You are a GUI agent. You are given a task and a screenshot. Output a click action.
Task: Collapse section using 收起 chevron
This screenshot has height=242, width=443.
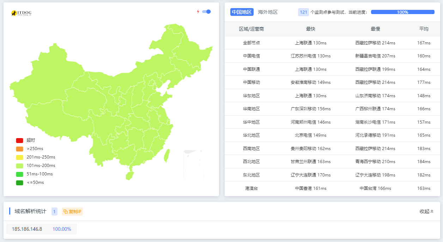[426, 211]
